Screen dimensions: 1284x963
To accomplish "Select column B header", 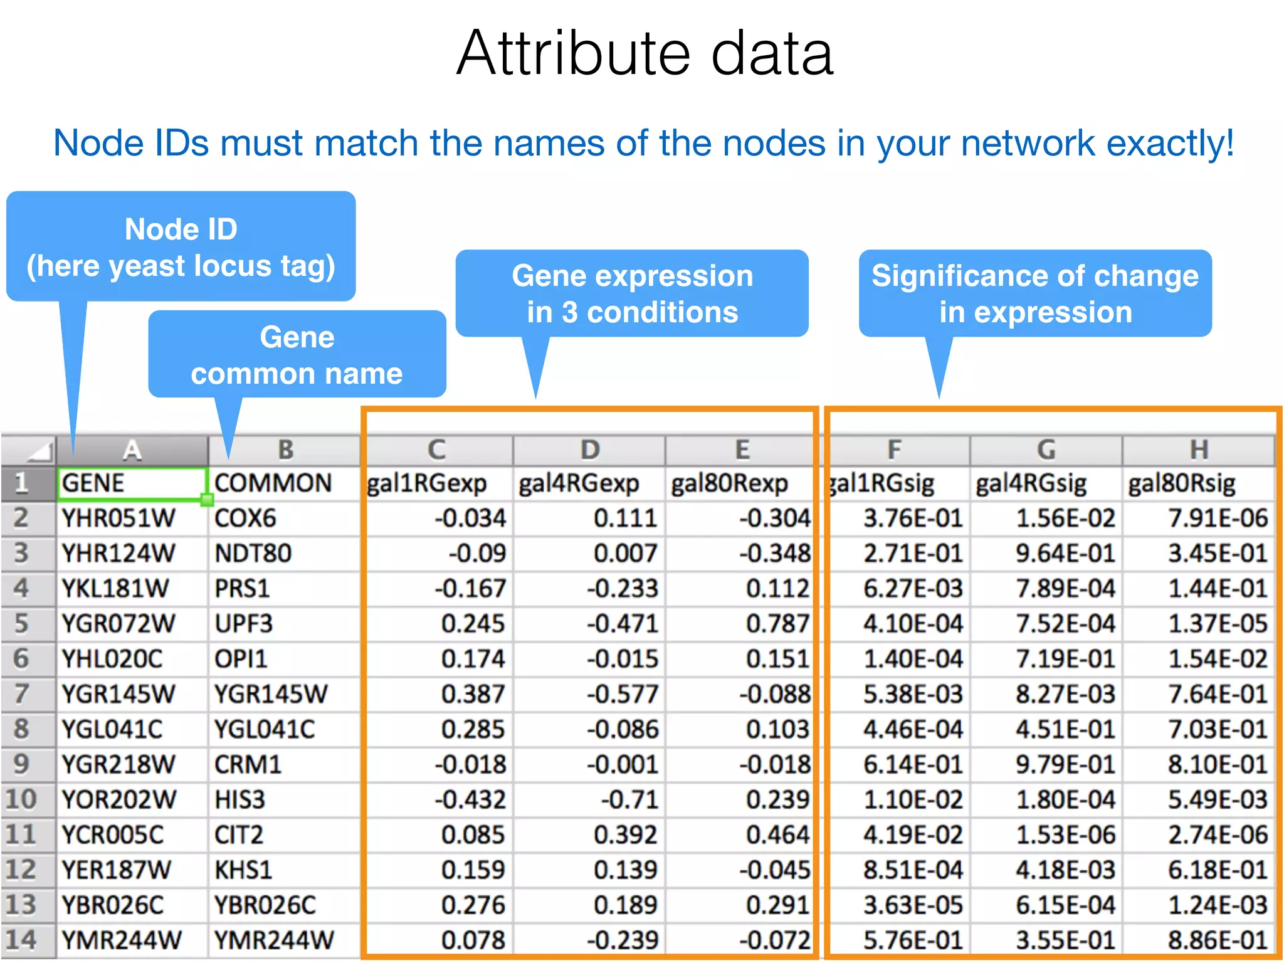I will click(285, 450).
